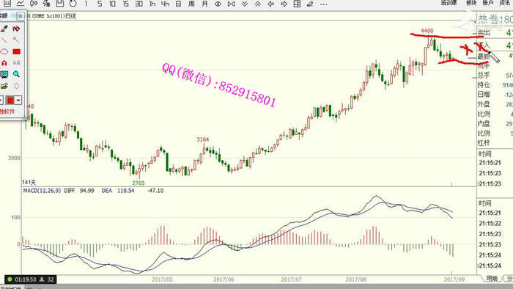Open the 账户 menu
Viewport: 513px width, 289px height.
coord(488,3)
